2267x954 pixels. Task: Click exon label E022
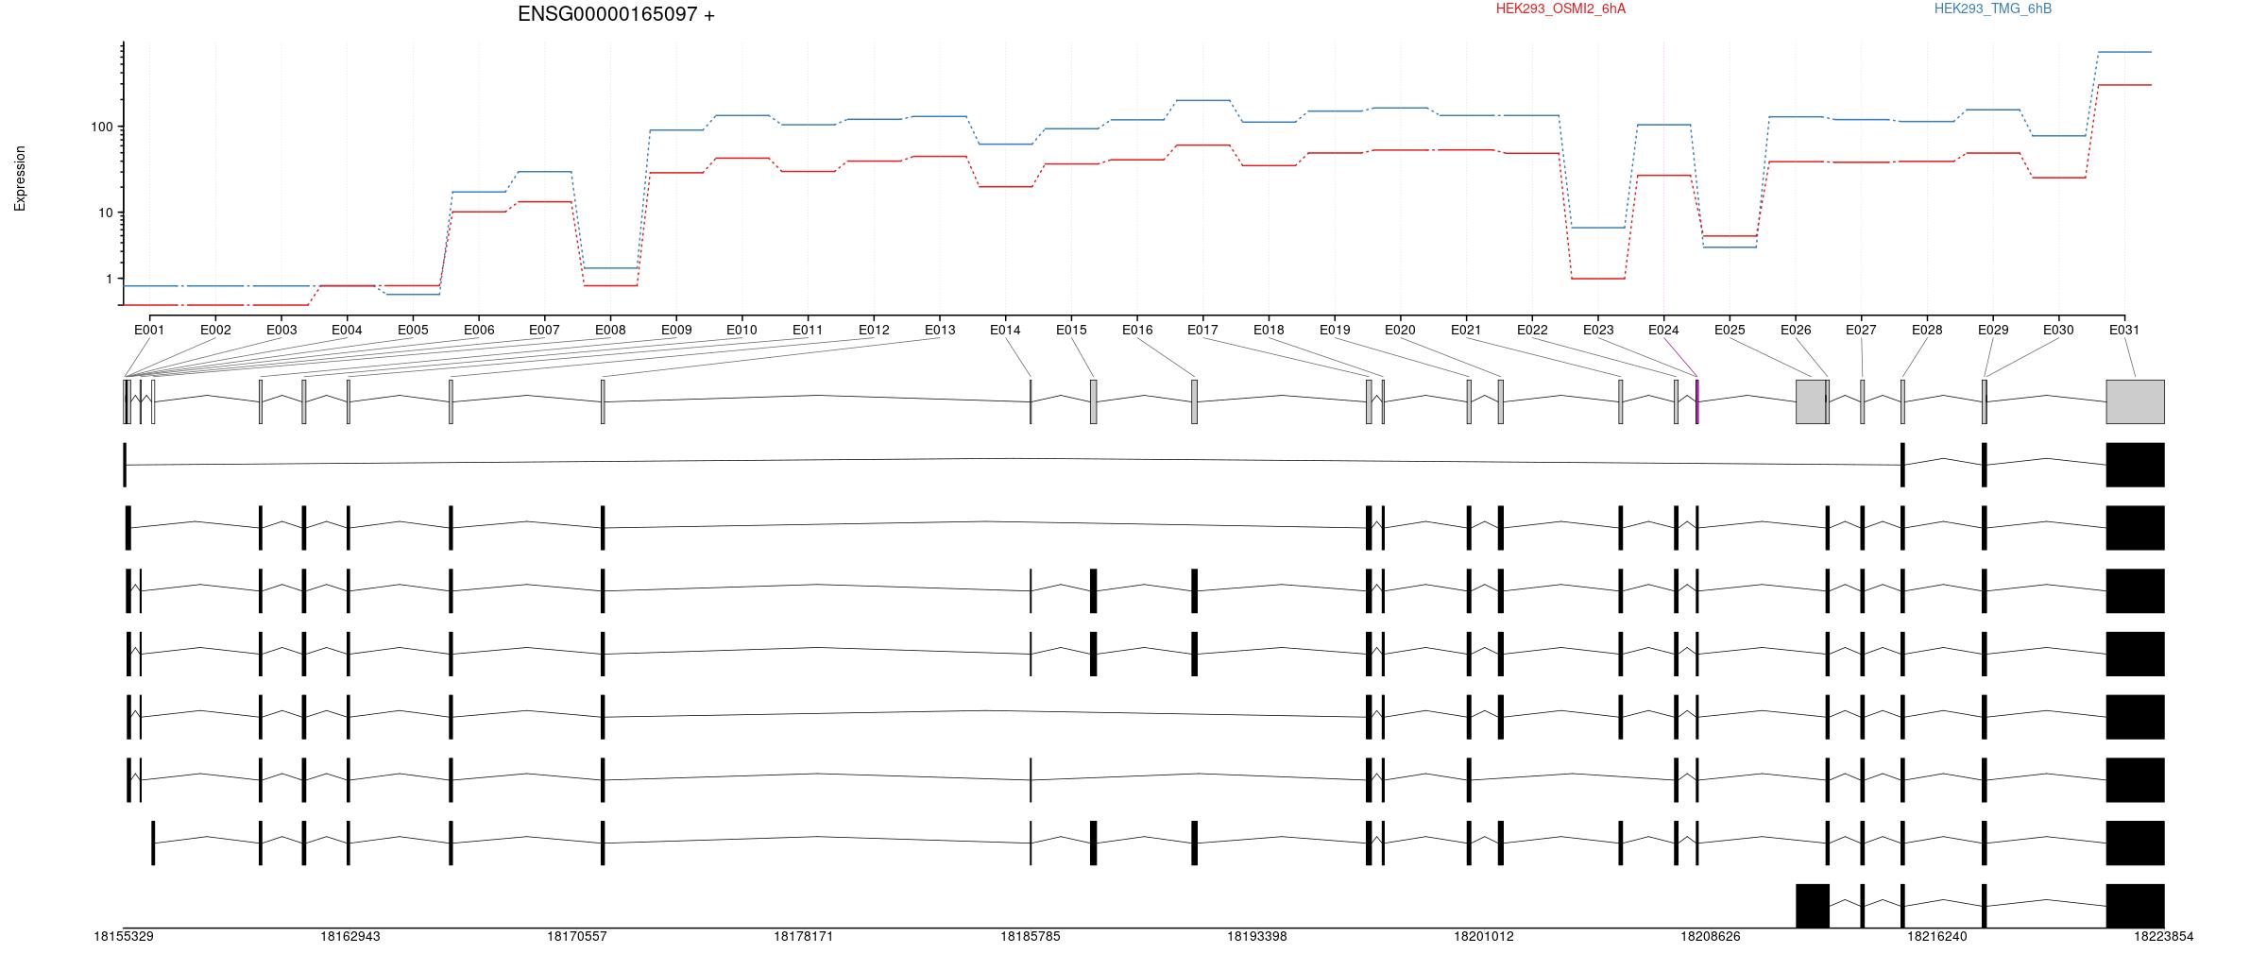(x=1532, y=330)
